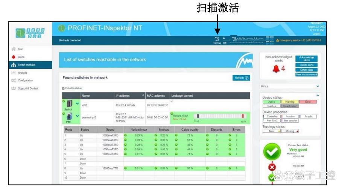This screenshot has width=342, height=188.
Task: Expand the x208 switch row chevron
Action: (78, 104)
